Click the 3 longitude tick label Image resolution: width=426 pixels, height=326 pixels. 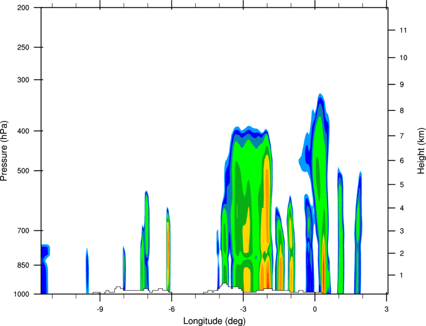click(x=386, y=309)
